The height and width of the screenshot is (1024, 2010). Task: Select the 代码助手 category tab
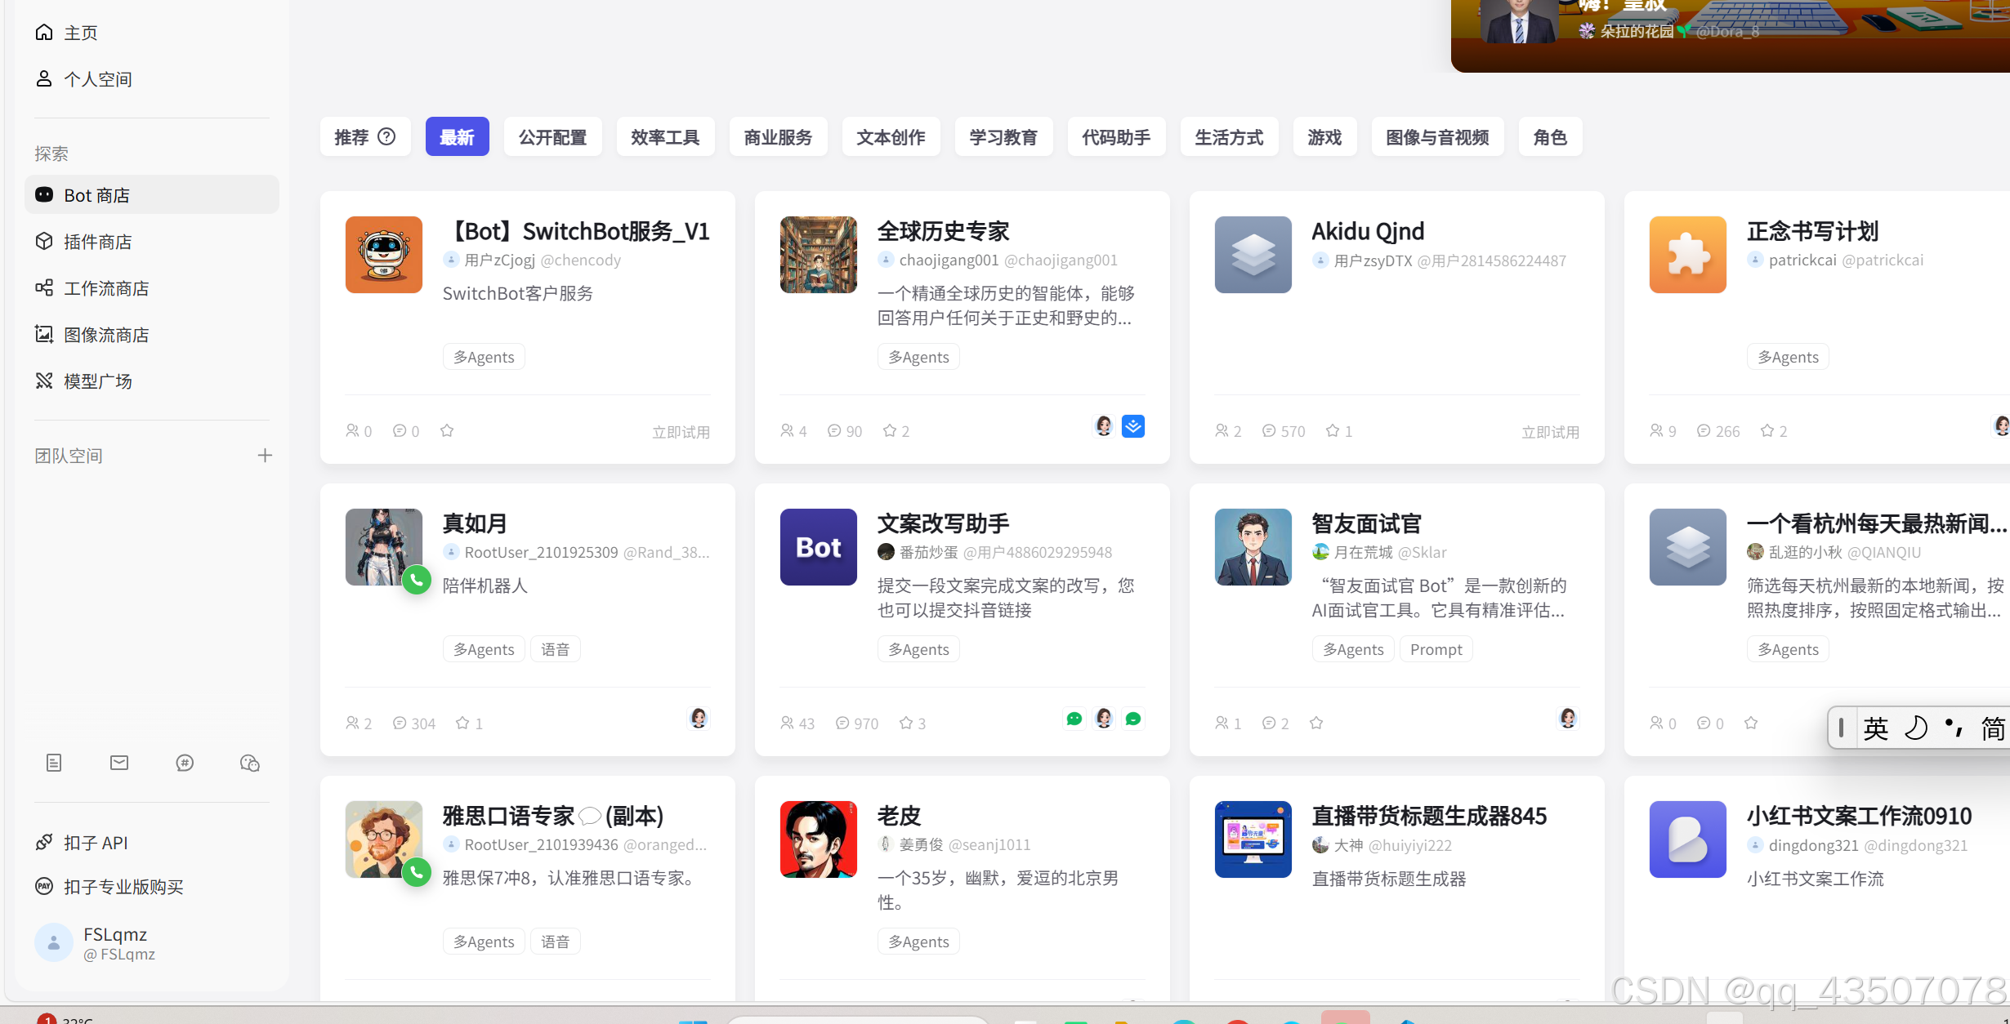click(x=1116, y=137)
